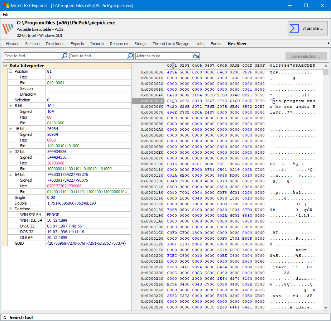Click ASCII text 'This program mus'
Viewport: 331px width, 321px height.
pyautogui.click(x=292, y=101)
